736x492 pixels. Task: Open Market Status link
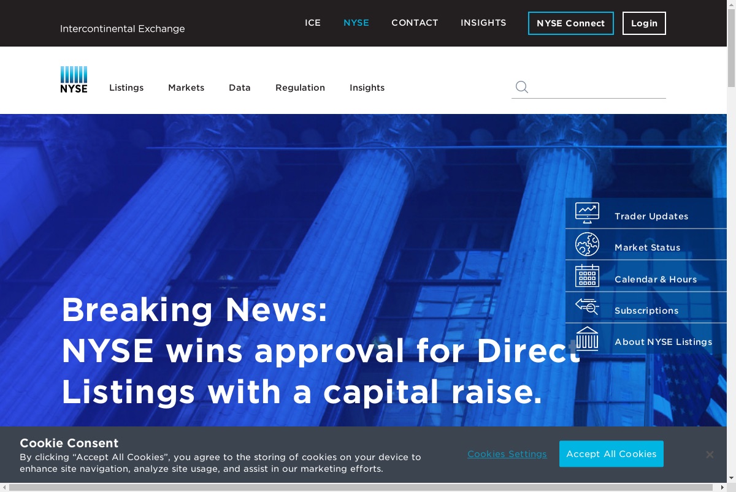648,248
